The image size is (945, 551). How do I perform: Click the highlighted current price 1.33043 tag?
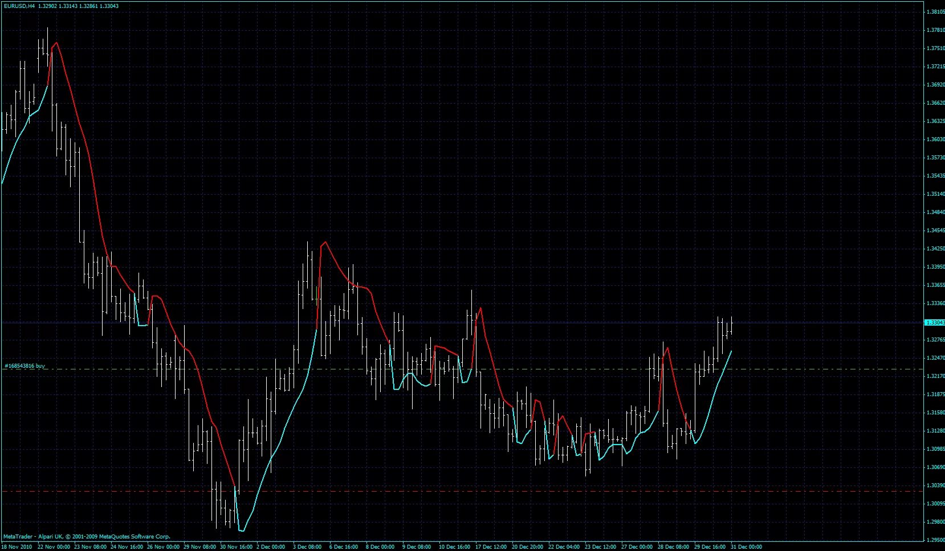(x=935, y=322)
